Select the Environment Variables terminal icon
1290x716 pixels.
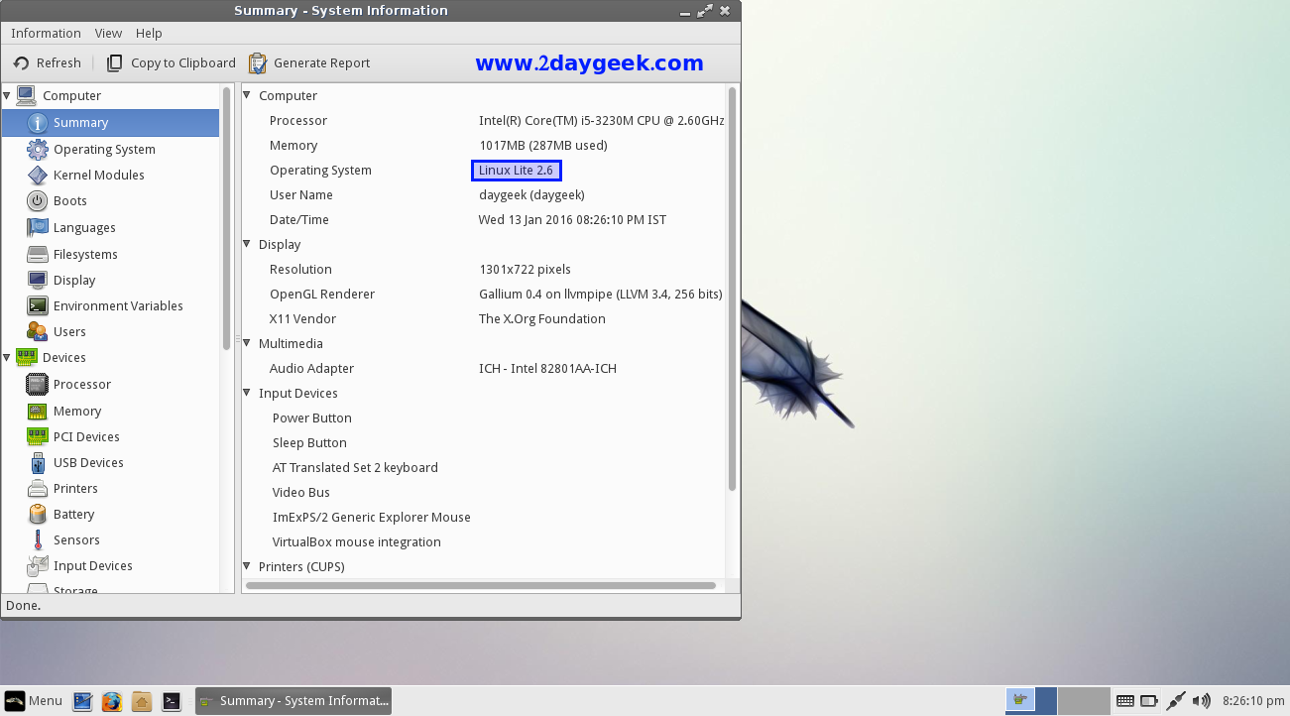coord(38,306)
